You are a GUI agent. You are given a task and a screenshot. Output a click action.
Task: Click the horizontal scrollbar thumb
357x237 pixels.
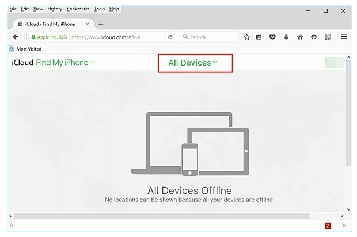tap(162, 216)
